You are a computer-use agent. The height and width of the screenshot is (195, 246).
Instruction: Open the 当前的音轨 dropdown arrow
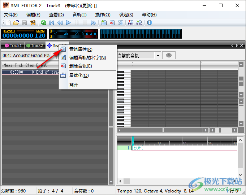click(158, 55)
